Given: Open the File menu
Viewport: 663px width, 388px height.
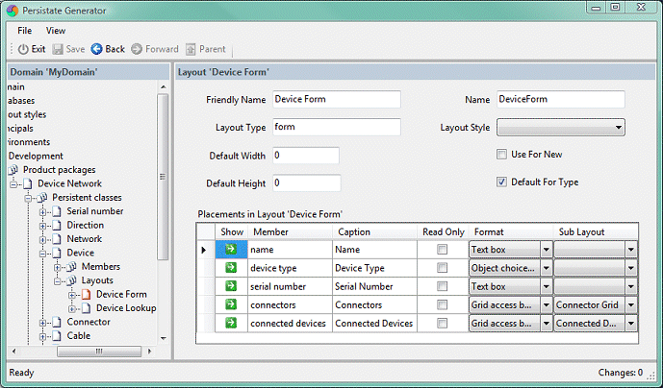Looking at the screenshot, I should pos(24,31).
